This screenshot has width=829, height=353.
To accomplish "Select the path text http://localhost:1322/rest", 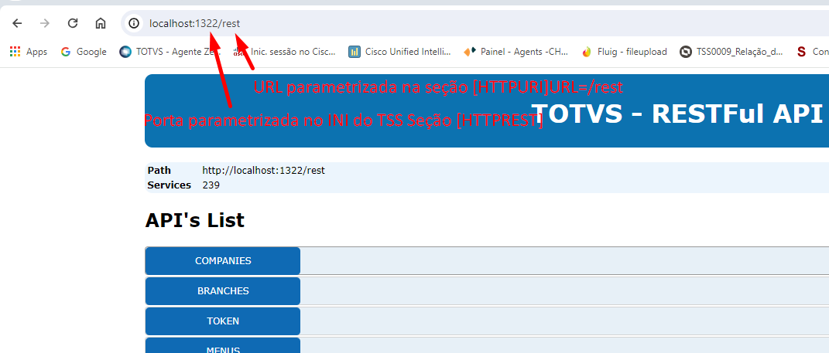I will coord(263,171).
